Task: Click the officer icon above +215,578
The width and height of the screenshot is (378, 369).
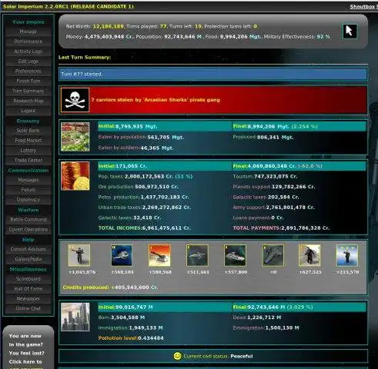Action: [x=347, y=255]
